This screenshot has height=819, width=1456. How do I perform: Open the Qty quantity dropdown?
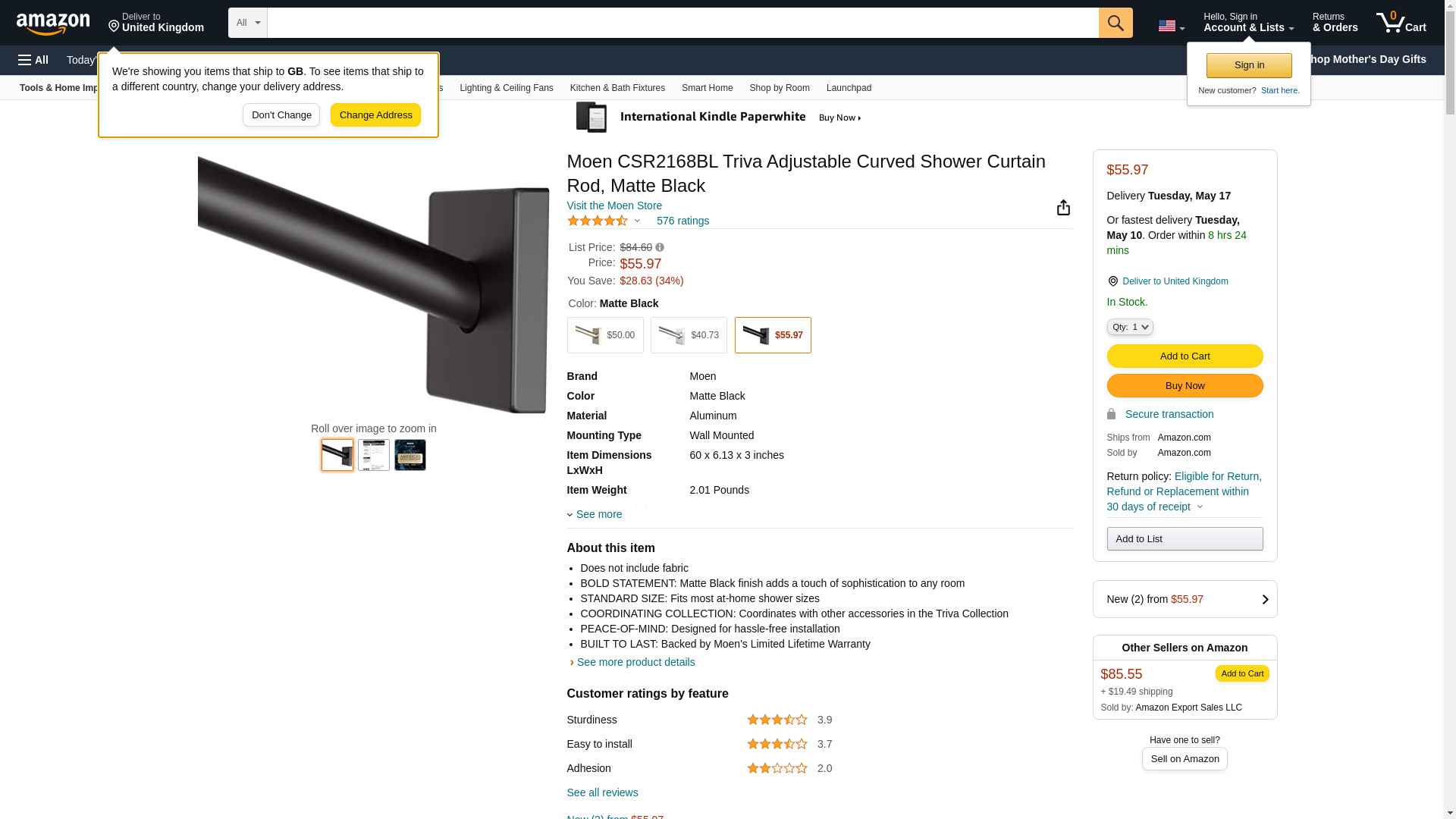[x=1129, y=327]
